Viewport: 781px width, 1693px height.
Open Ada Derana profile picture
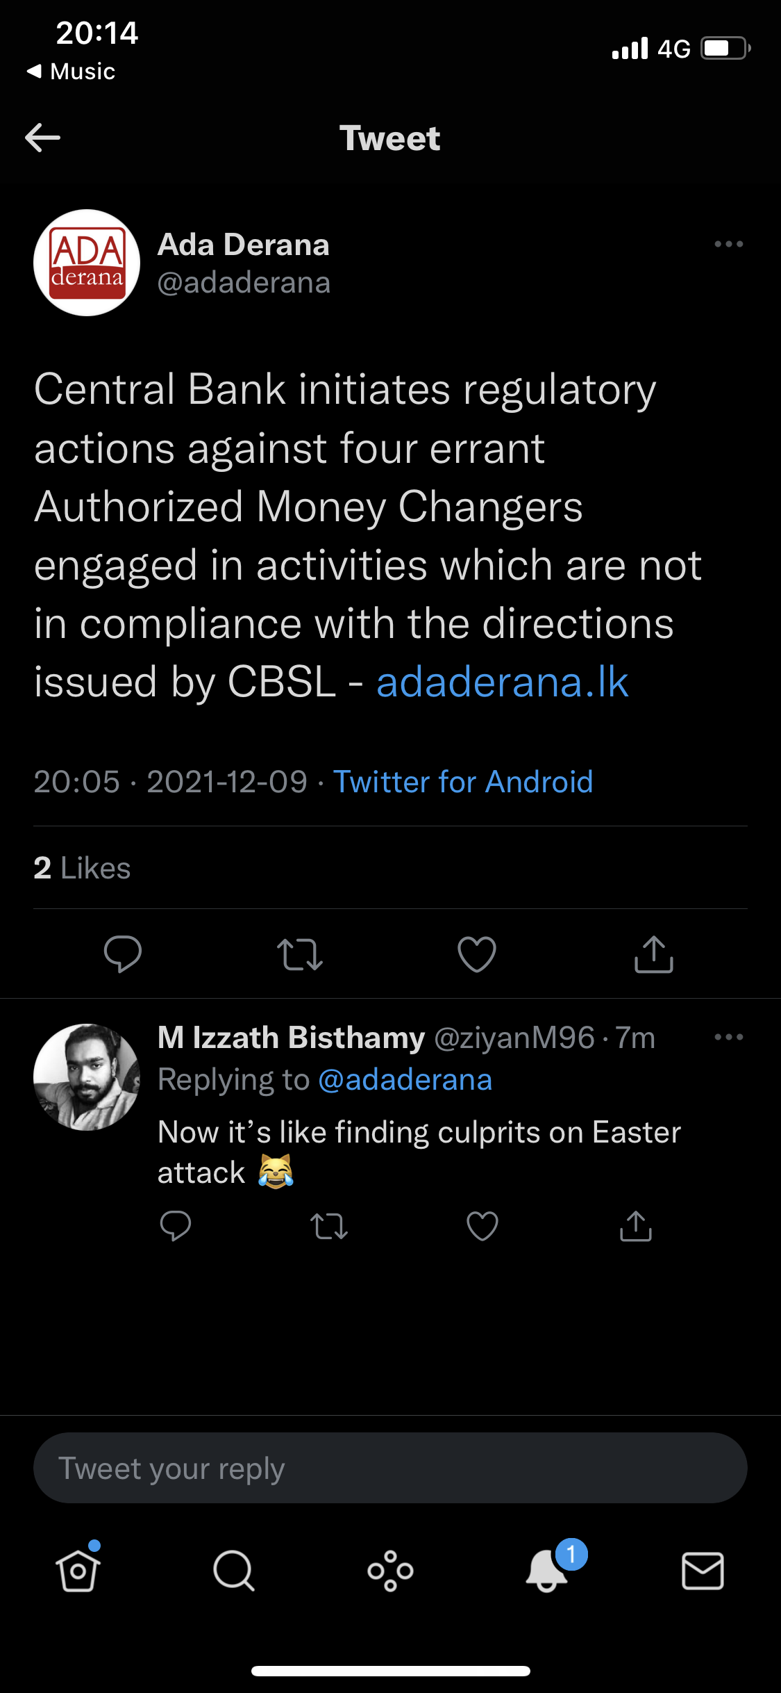click(x=87, y=263)
